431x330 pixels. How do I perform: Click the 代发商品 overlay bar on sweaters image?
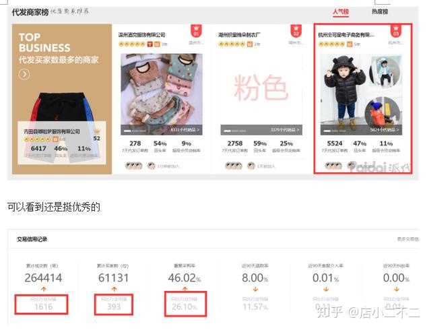[x=162, y=130]
